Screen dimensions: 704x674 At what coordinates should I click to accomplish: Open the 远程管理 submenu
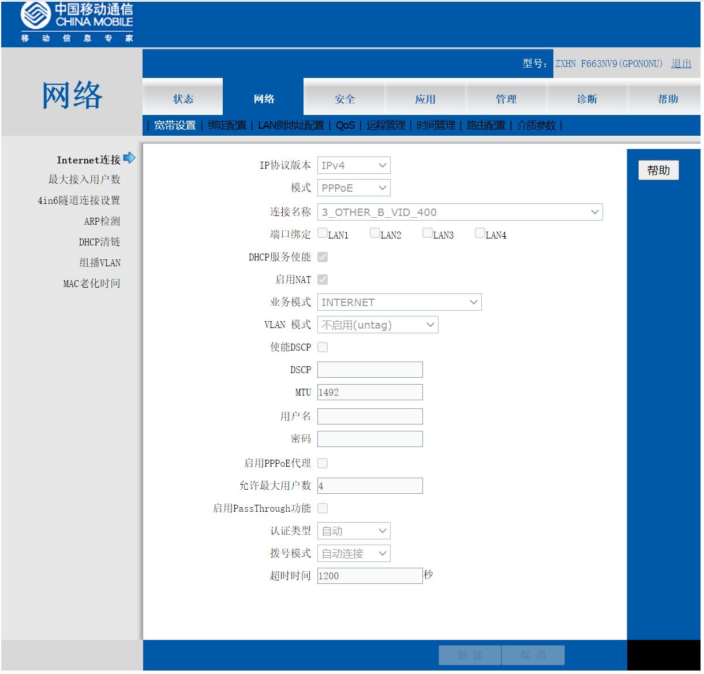tap(385, 125)
